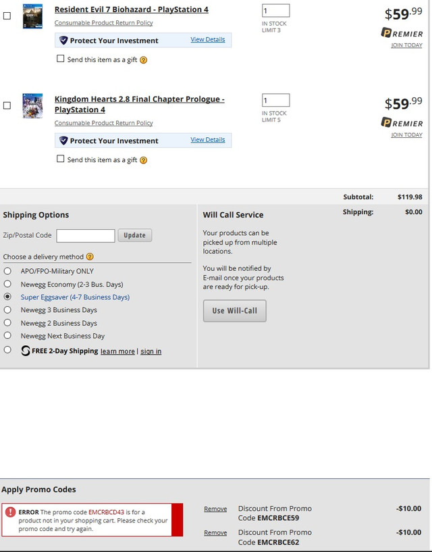Select Newegg Next Business Day delivery
432x552 pixels.
(7, 335)
